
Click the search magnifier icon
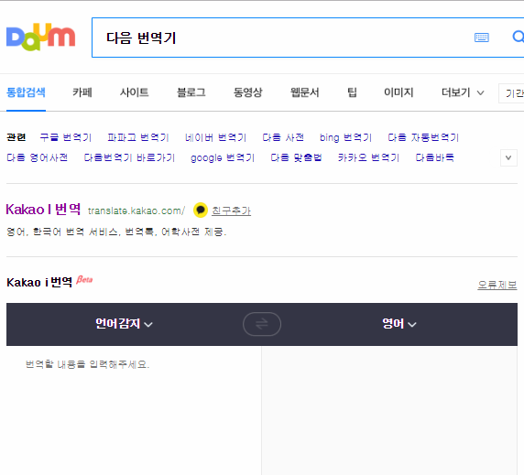[519, 37]
